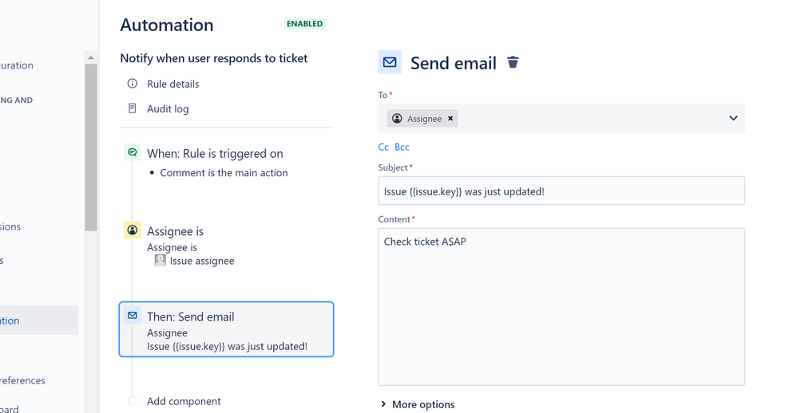This screenshot has height=413, width=797.
Task: Click the Issue assignee avatar thumbnail
Action: pos(160,260)
